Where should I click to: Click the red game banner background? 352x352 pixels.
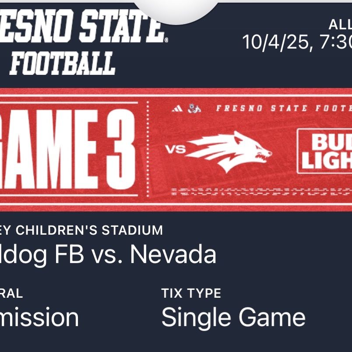point(176,149)
